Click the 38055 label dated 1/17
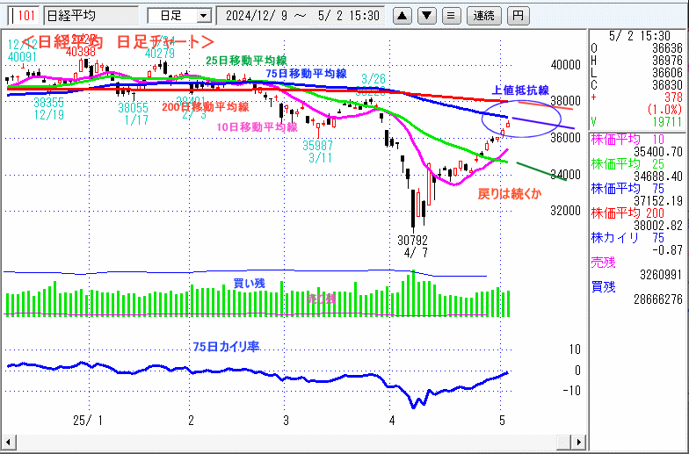The image size is (689, 454). pos(134,107)
